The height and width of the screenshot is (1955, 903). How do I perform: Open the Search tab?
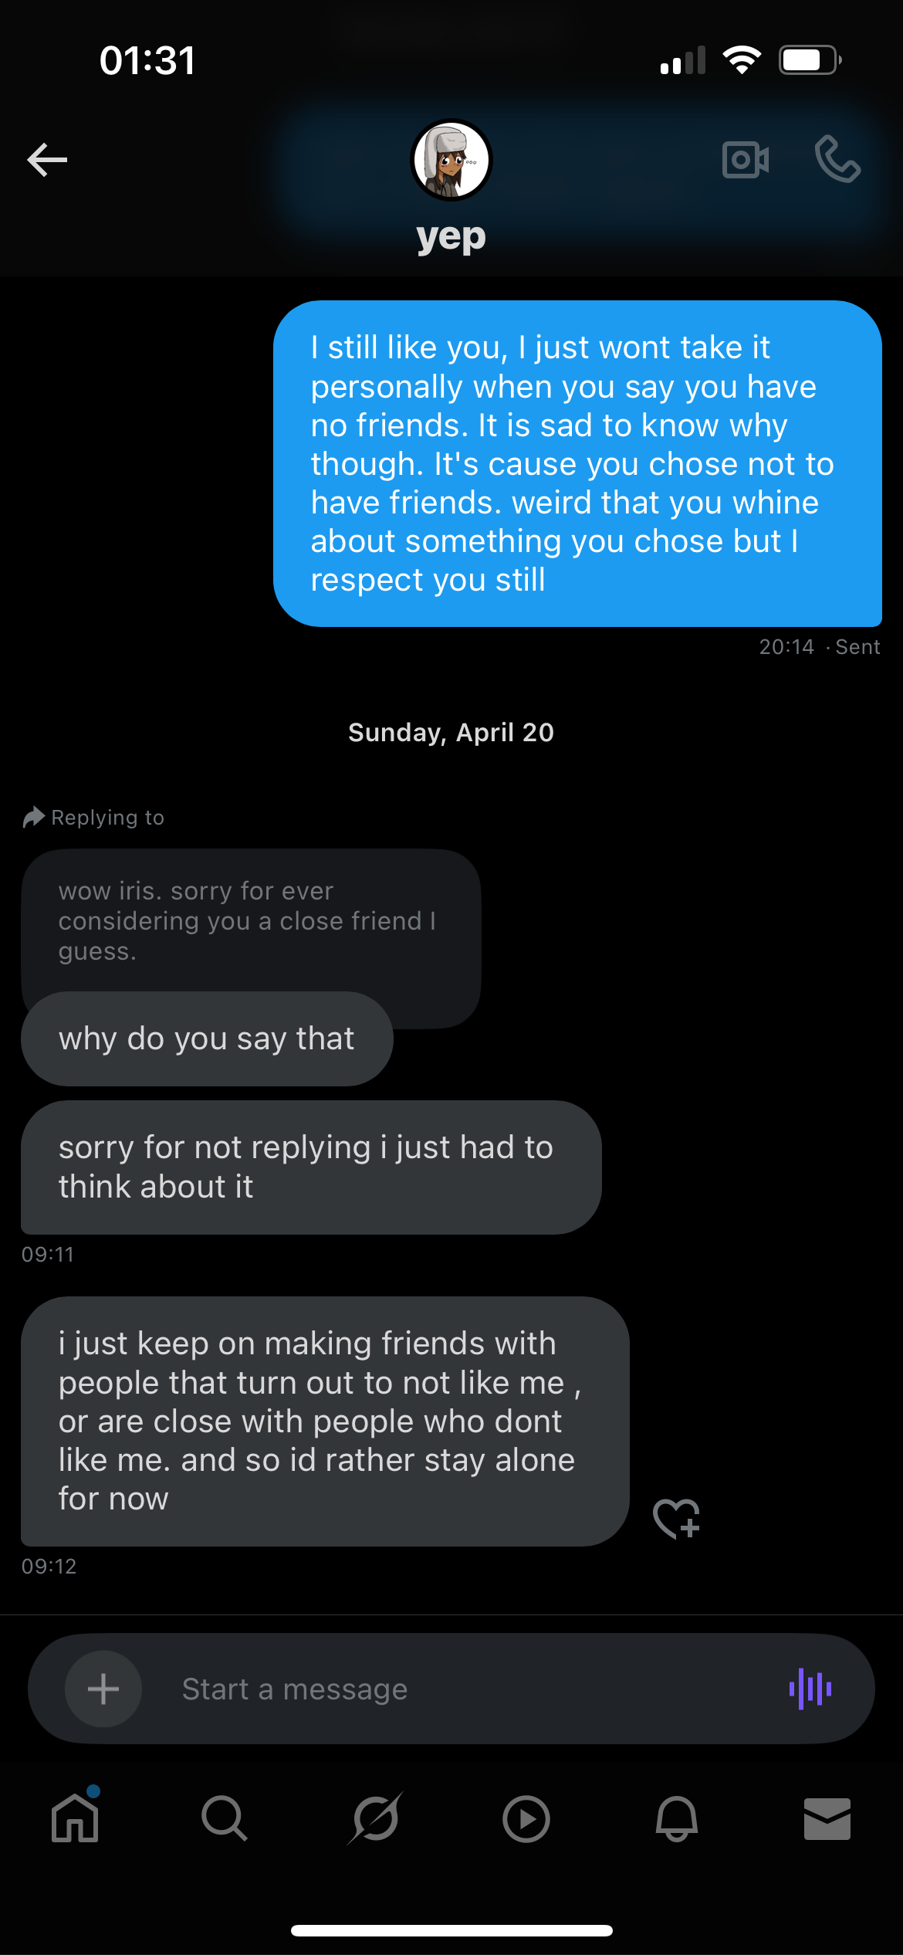[225, 1818]
